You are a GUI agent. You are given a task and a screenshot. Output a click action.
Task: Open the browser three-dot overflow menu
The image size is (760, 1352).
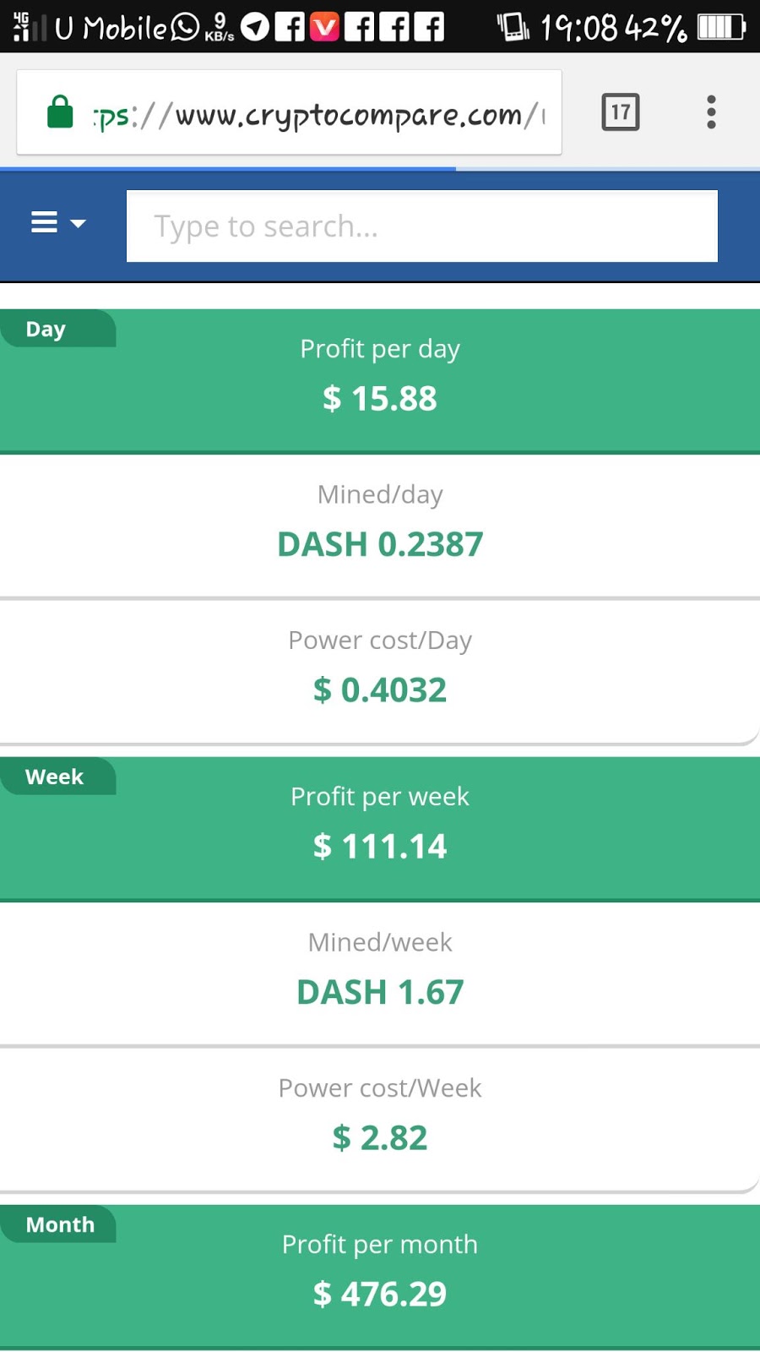711,112
